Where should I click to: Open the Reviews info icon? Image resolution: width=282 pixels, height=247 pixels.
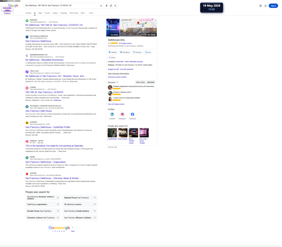117,82
